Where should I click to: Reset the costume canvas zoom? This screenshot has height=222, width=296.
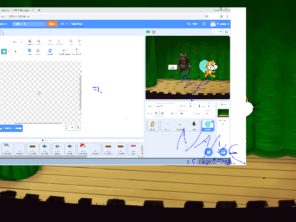pos(72,128)
